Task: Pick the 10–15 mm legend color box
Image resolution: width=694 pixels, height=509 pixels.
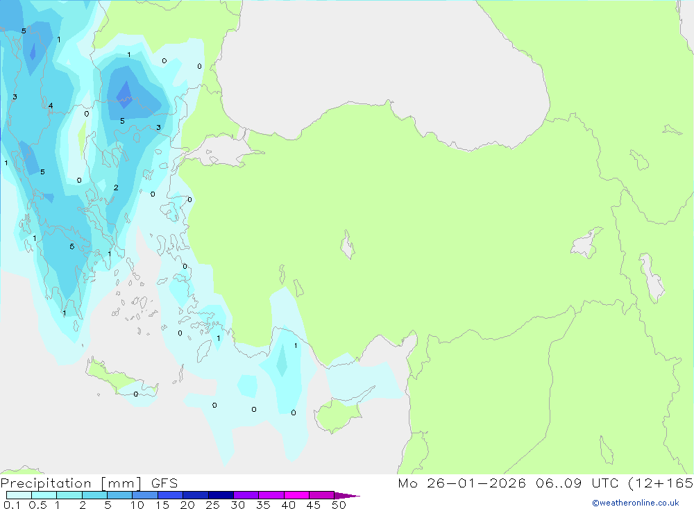Action: [x=145, y=495]
